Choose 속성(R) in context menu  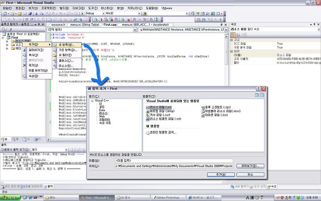click(x=37, y=76)
